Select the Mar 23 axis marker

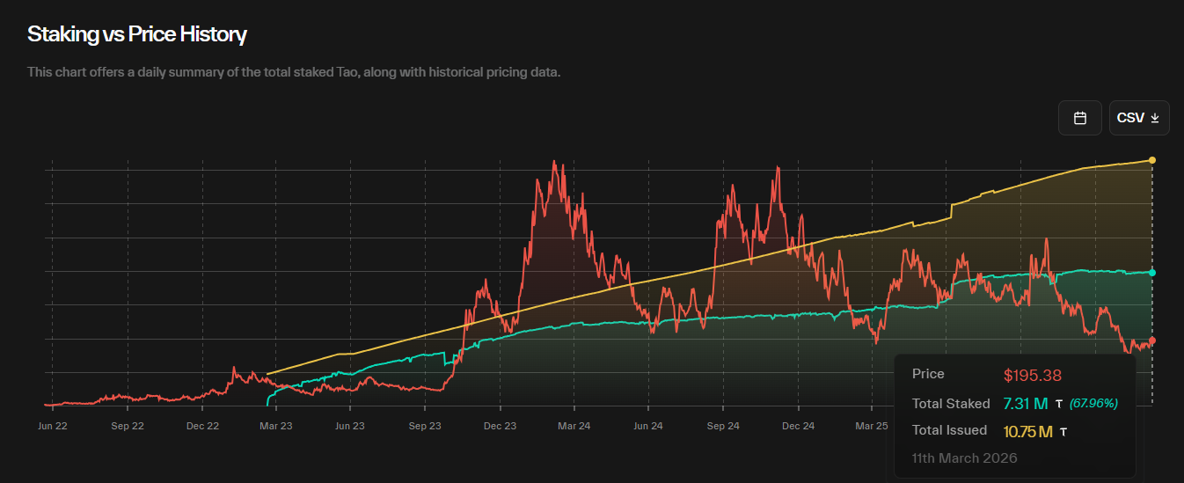(x=275, y=426)
